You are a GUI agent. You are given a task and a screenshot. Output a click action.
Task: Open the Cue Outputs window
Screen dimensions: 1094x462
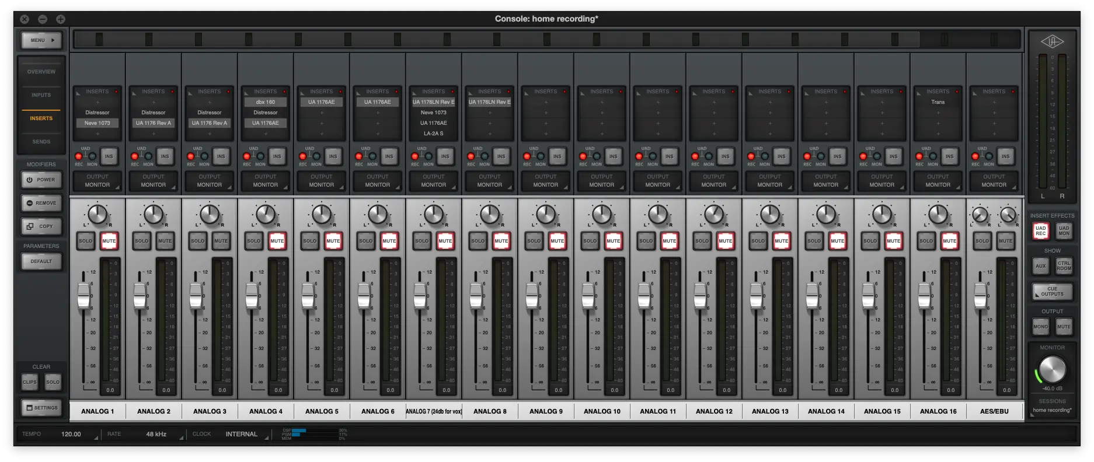[x=1052, y=291]
